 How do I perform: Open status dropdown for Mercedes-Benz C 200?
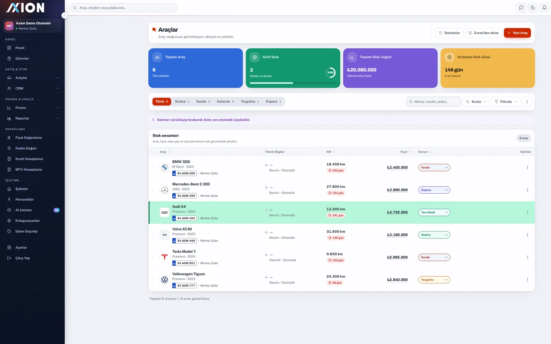(x=434, y=190)
